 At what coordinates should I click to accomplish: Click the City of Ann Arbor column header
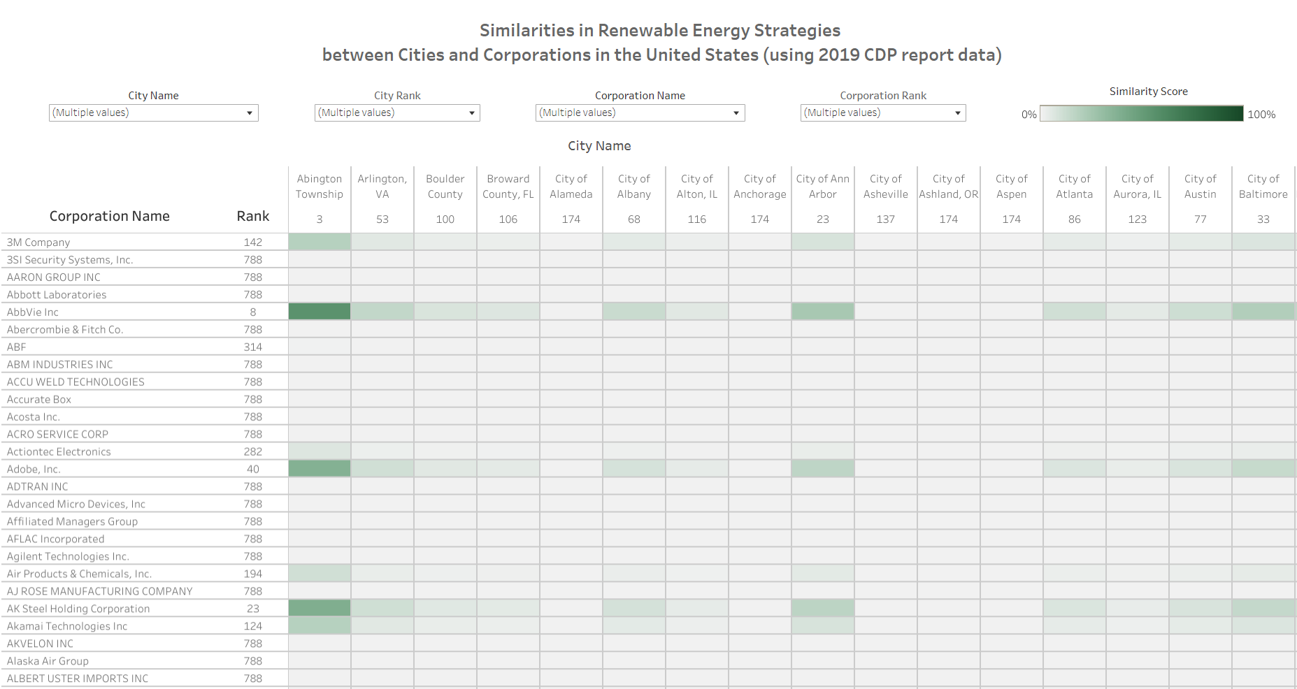point(823,187)
